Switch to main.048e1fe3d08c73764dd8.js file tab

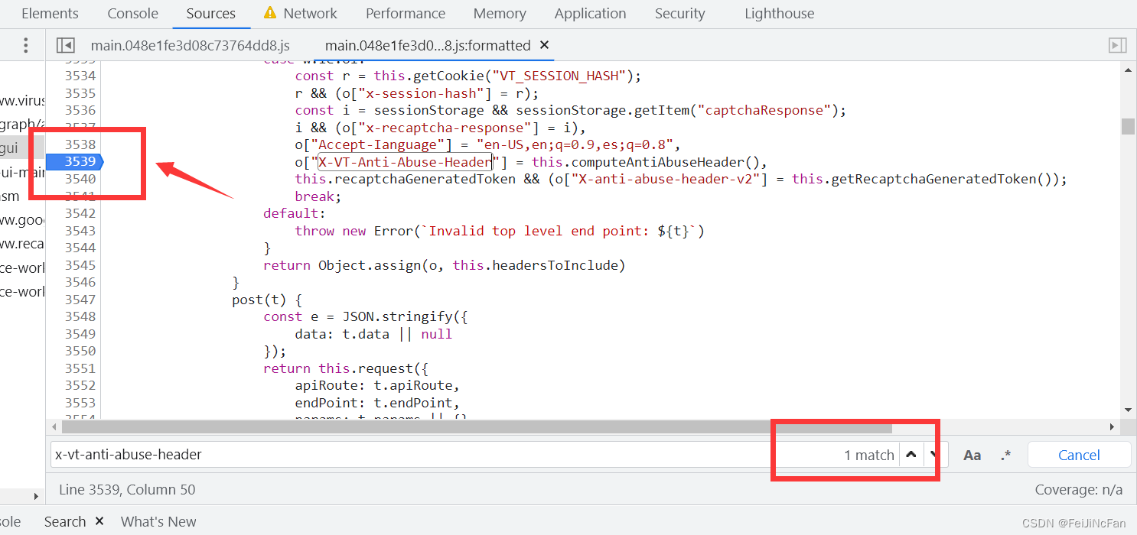(191, 45)
